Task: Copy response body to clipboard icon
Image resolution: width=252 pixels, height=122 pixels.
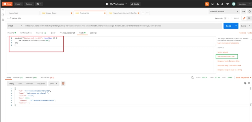Action: (245, 83)
